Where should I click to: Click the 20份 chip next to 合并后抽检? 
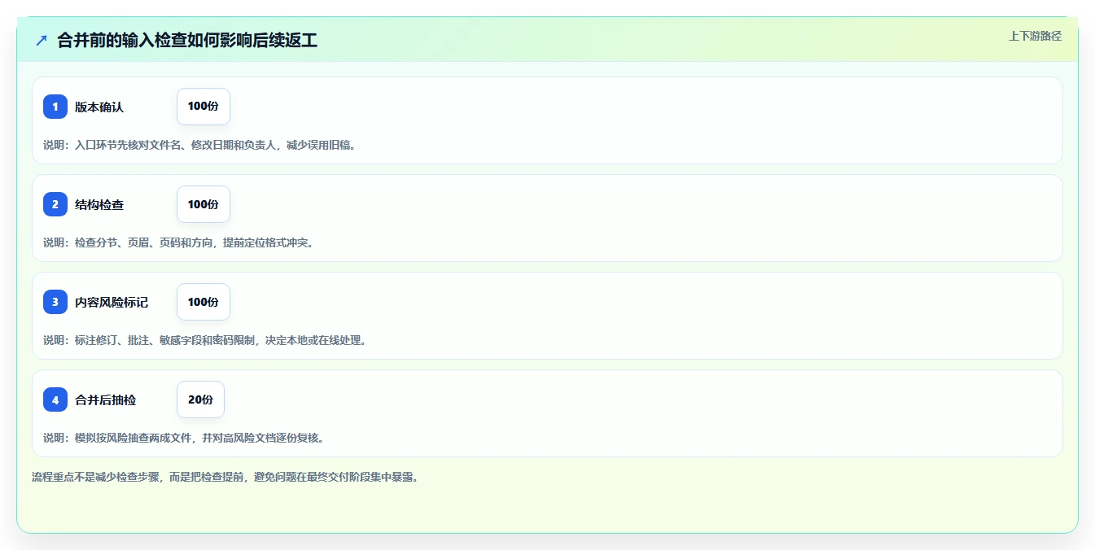click(x=200, y=399)
